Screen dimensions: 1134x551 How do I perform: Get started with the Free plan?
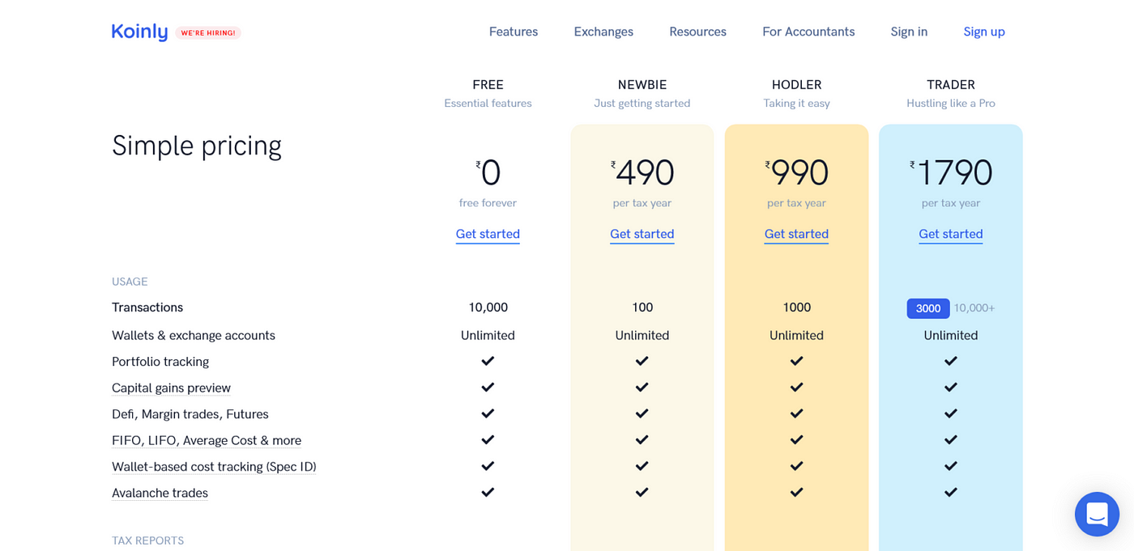488,234
